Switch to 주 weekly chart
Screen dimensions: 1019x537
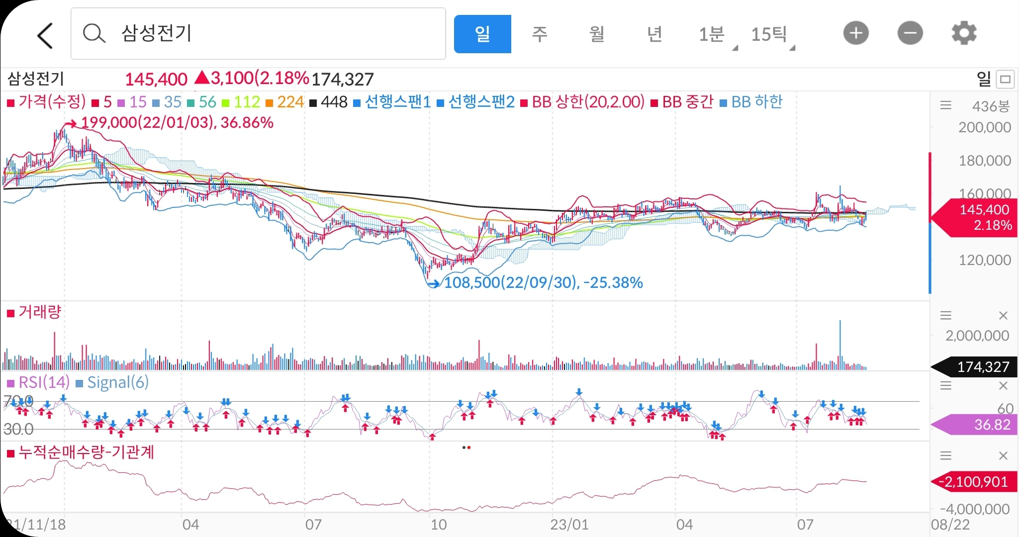pyautogui.click(x=540, y=34)
